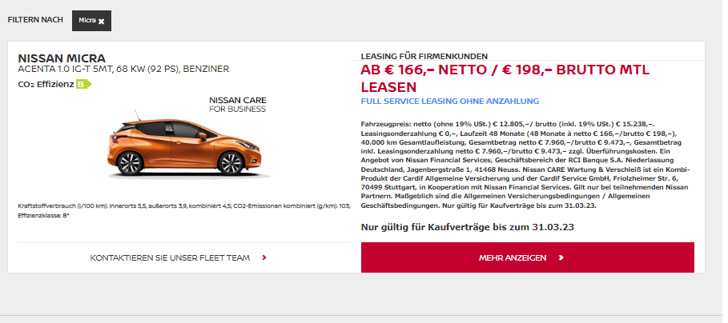Click the red Mehr Anzeigen button
The image size is (728, 323).
(528, 257)
